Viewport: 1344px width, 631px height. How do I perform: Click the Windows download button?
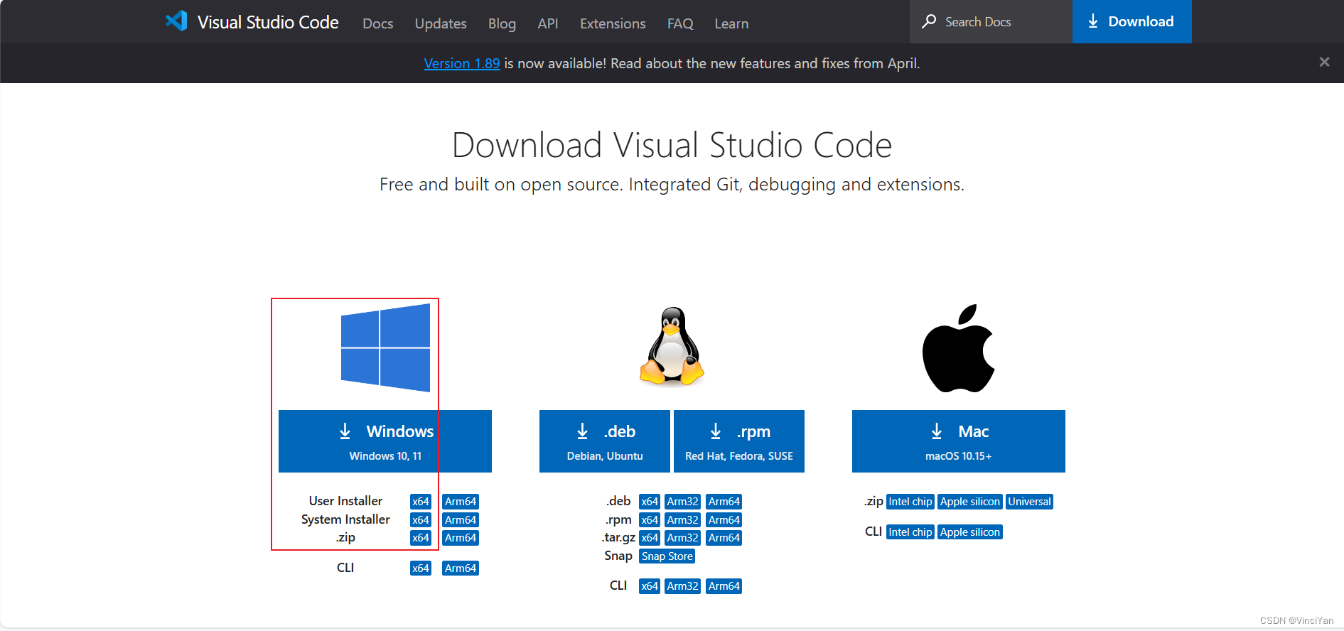coord(385,441)
